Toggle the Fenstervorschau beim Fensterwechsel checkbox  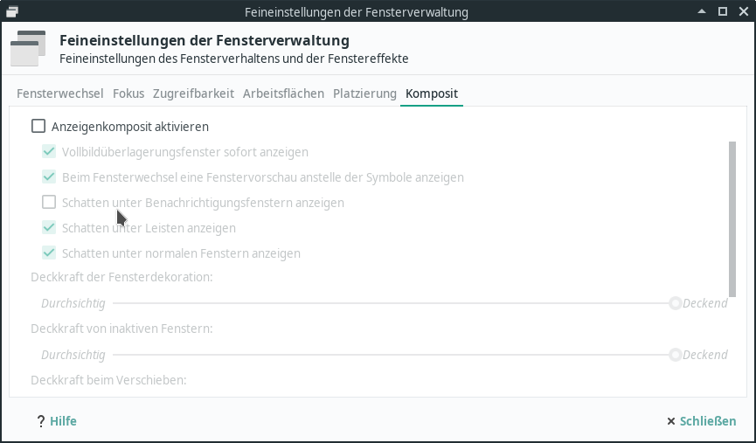click(50, 177)
